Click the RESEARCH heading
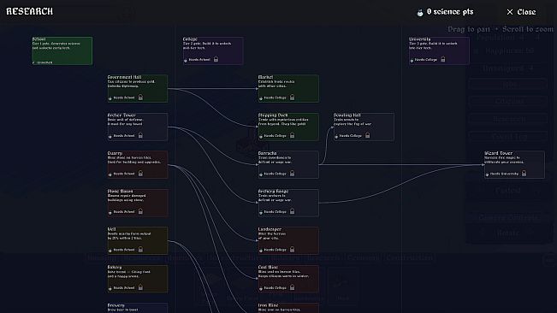Viewport: 557px width, 313px height. click(x=29, y=11)
